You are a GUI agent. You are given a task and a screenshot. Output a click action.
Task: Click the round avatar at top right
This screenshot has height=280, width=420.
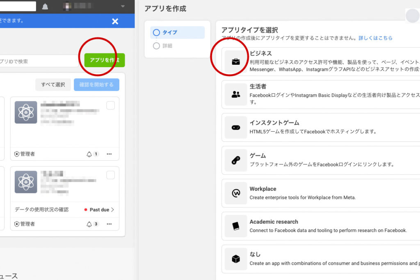[413, 16]
